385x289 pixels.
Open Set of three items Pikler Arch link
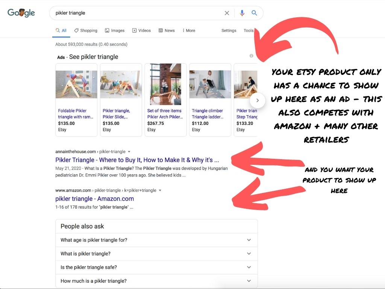(x=165, y=114)
